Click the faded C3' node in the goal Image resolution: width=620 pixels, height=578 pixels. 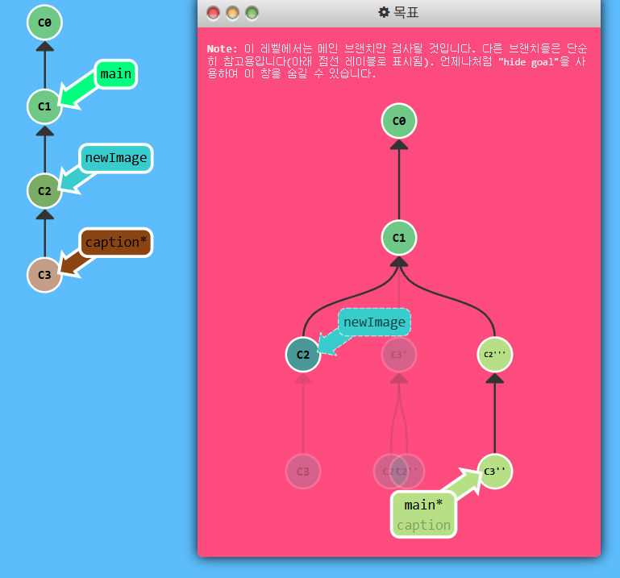[398, 354]
